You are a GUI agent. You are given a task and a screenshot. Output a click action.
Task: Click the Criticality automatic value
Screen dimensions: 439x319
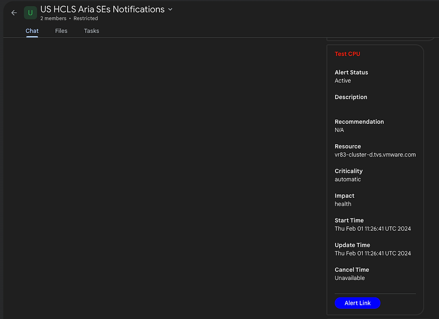tap(348, 179)
